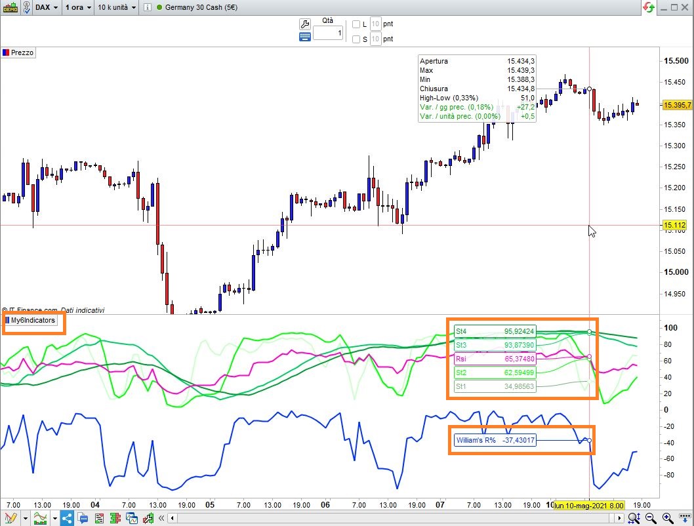The image size is (694, 526).
Task: Click the link chart group icon
Action: point(26,7)
